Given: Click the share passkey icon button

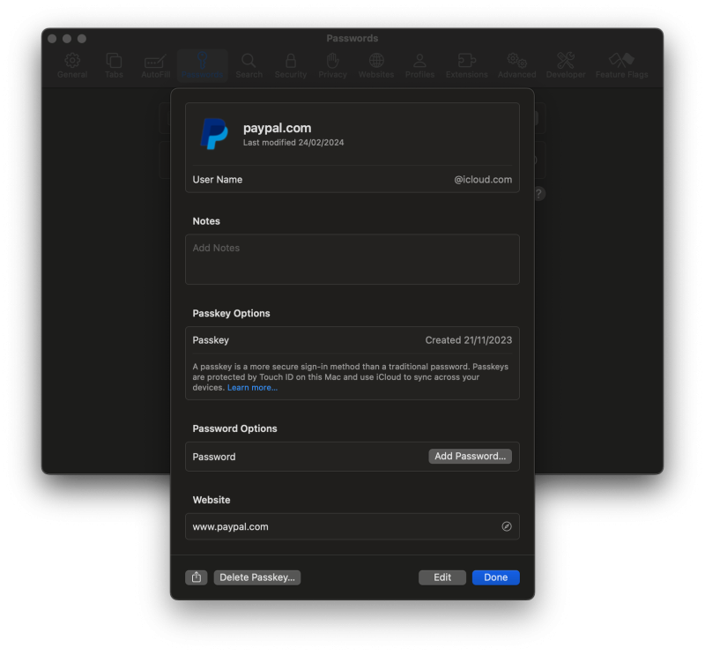Looking at the screenshot, I should point(196,577).
